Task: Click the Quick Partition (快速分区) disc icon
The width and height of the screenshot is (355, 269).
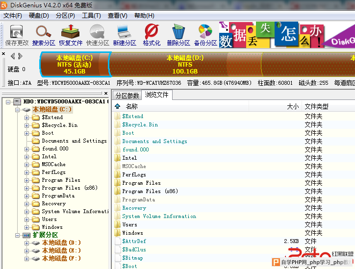Action: 98,32
